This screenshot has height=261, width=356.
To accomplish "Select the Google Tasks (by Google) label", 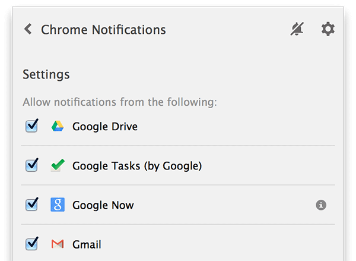I will point(137,166).
